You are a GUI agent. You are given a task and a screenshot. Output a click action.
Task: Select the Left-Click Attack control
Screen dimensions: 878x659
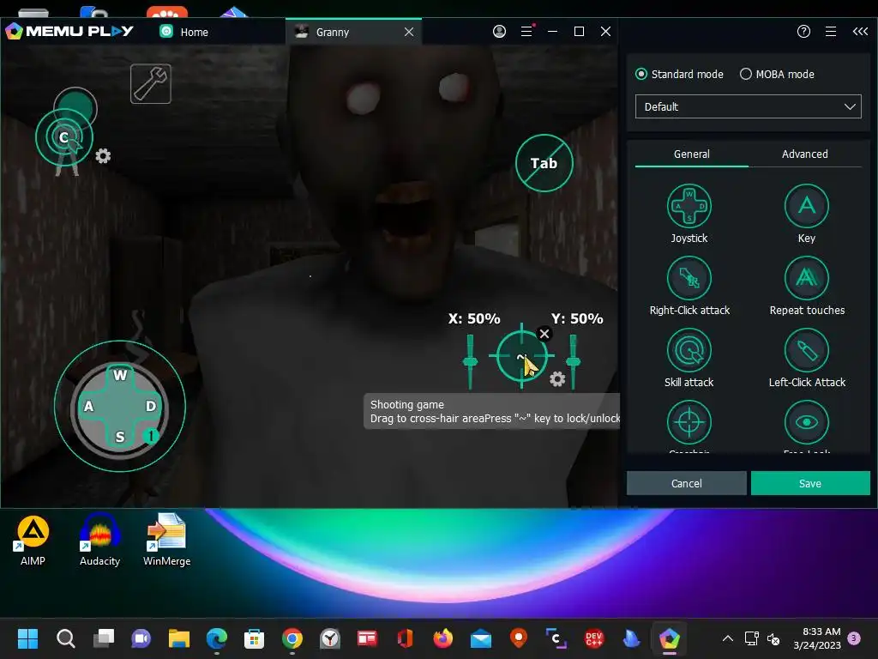[x=806, y=350]
